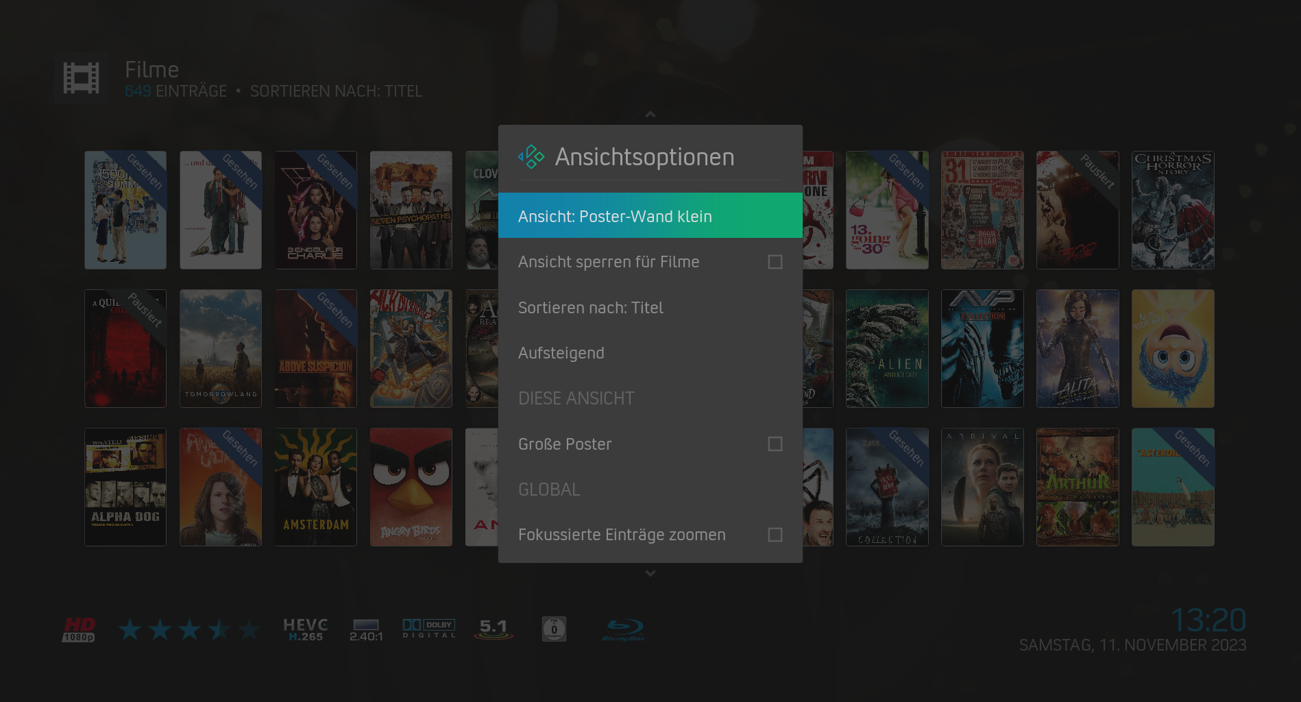Select the Seven Psychopaths poster

(x=411, y=210)
